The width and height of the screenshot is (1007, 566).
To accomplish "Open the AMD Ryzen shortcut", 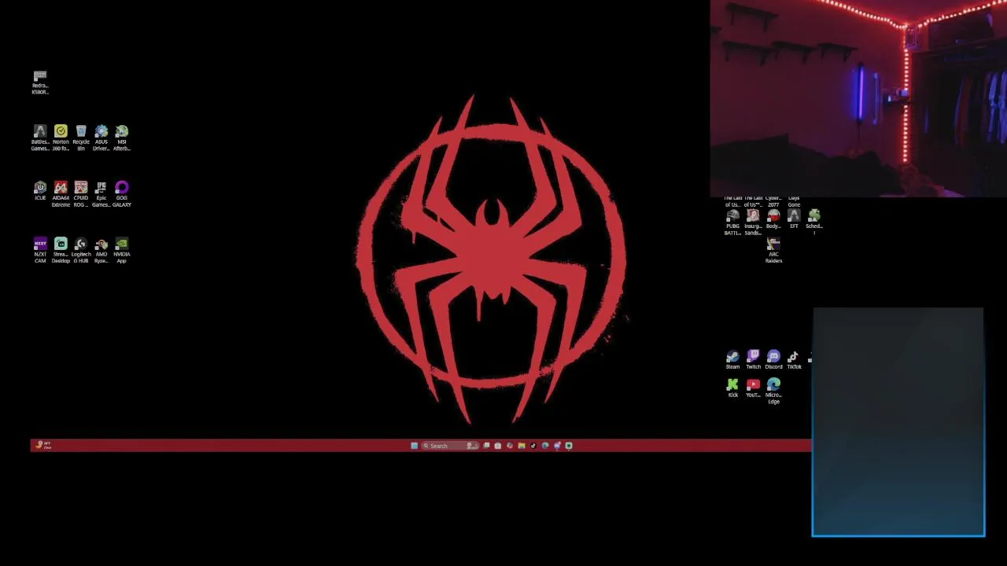I will tap(101, 251).
